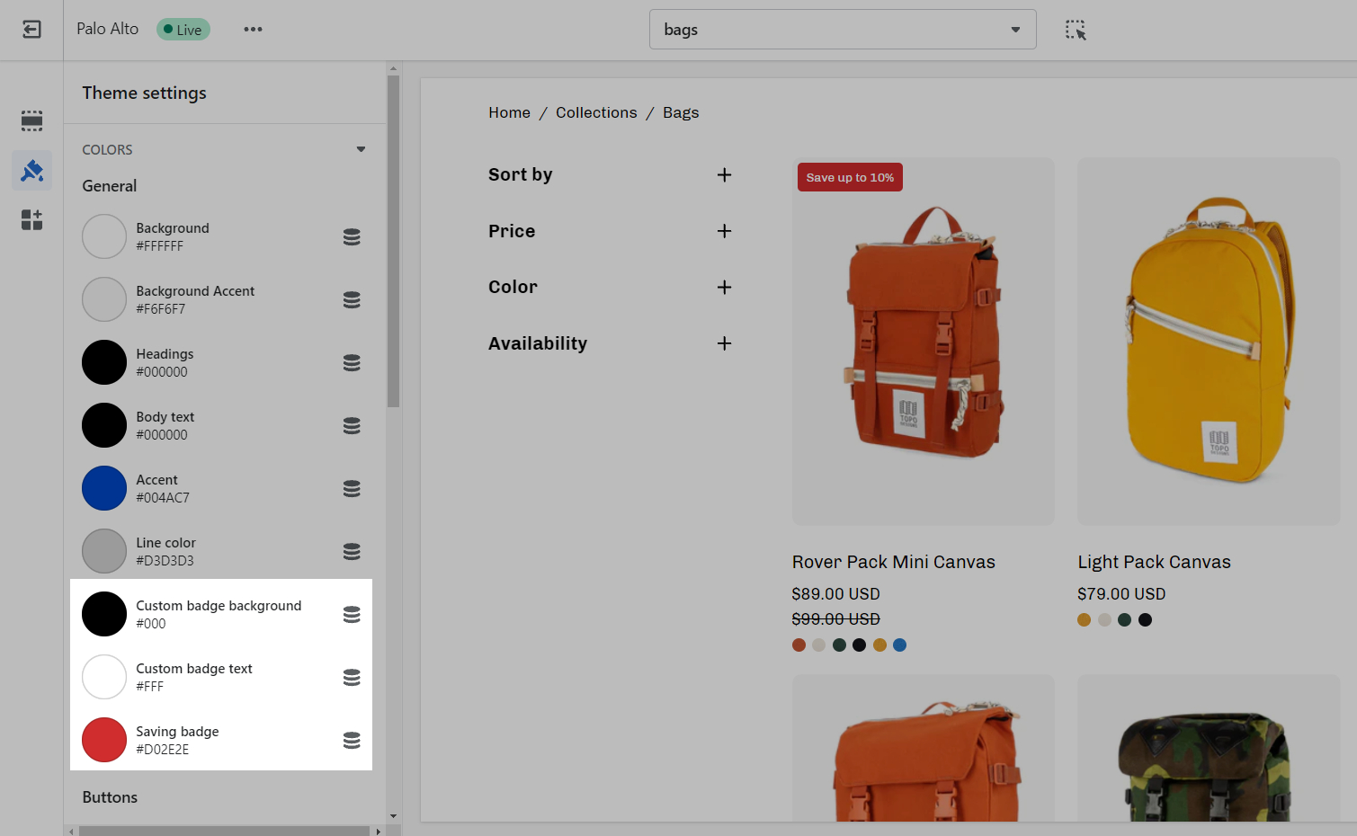Click the Home breadcrumb link

click(509, 112)
